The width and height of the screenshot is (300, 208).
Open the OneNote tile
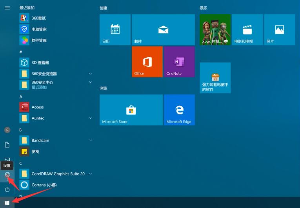180,62
